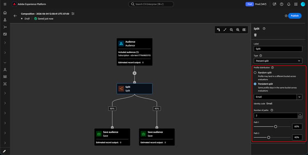Collapse the expanded sidebar section chevron above Profiles

pyautogui.click(x=5, y=63)
